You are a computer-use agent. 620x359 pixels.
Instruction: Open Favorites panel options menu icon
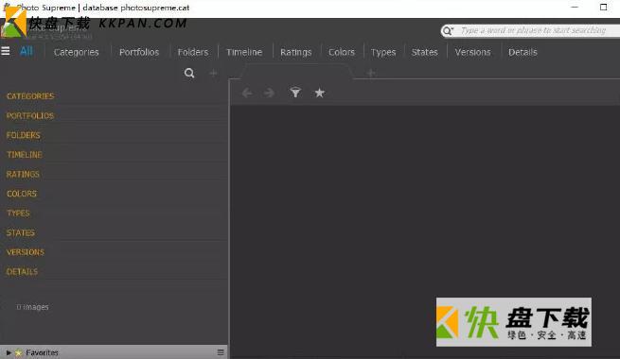click(221, 352)
